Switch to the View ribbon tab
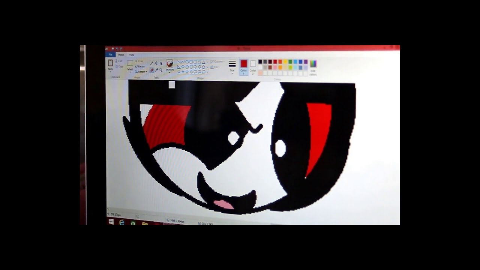 coord(132,55)
